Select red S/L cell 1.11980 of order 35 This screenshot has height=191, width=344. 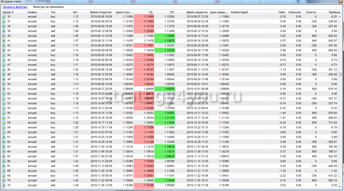click(x=144, y=17)
